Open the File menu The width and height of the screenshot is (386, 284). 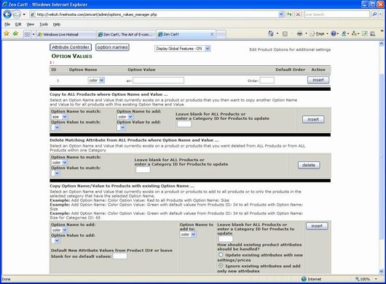click(7, 24)
